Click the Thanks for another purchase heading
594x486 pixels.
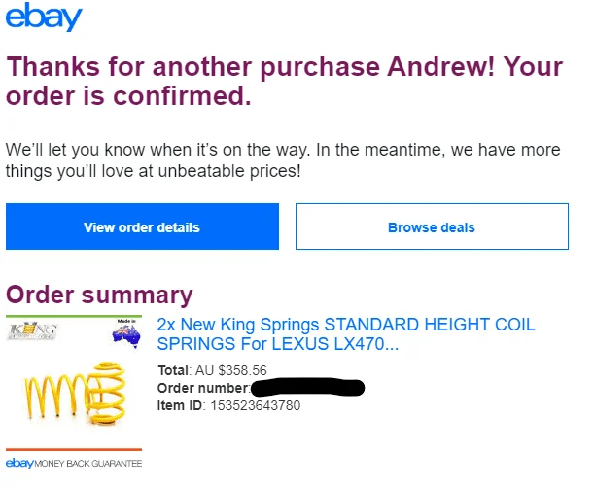(284, 81)
